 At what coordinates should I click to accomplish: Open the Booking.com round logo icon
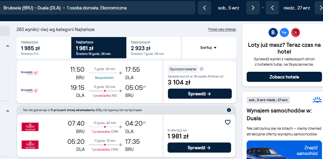[273, 32]
